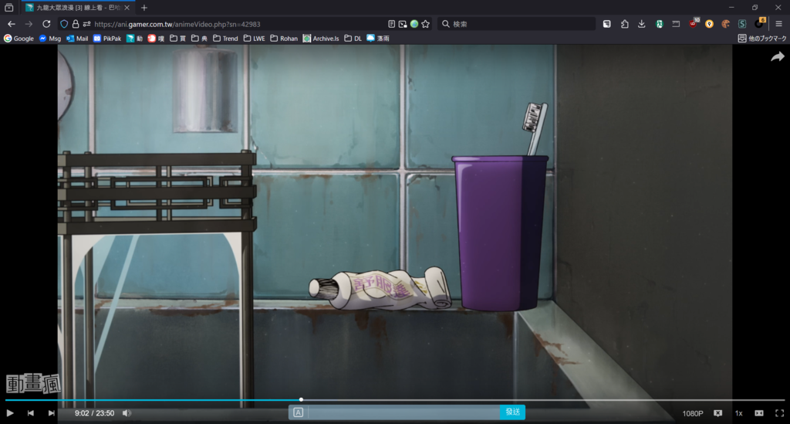Open the white sidebar extension icon
790x424 pixels.
coord(607,24)
